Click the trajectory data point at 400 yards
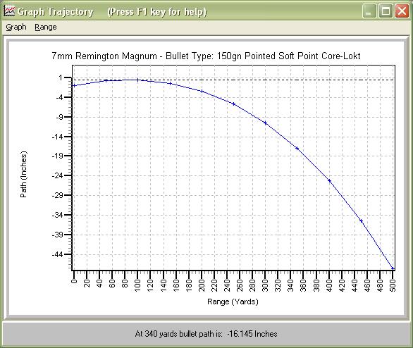Image resolution: width=413 pixels, height=348 pixels. (x=329, y=180)
